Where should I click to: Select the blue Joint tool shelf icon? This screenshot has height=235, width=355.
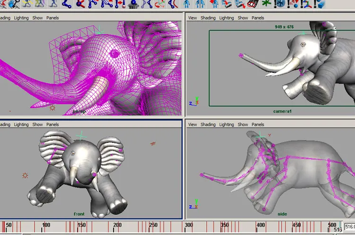tap(67, 4)
